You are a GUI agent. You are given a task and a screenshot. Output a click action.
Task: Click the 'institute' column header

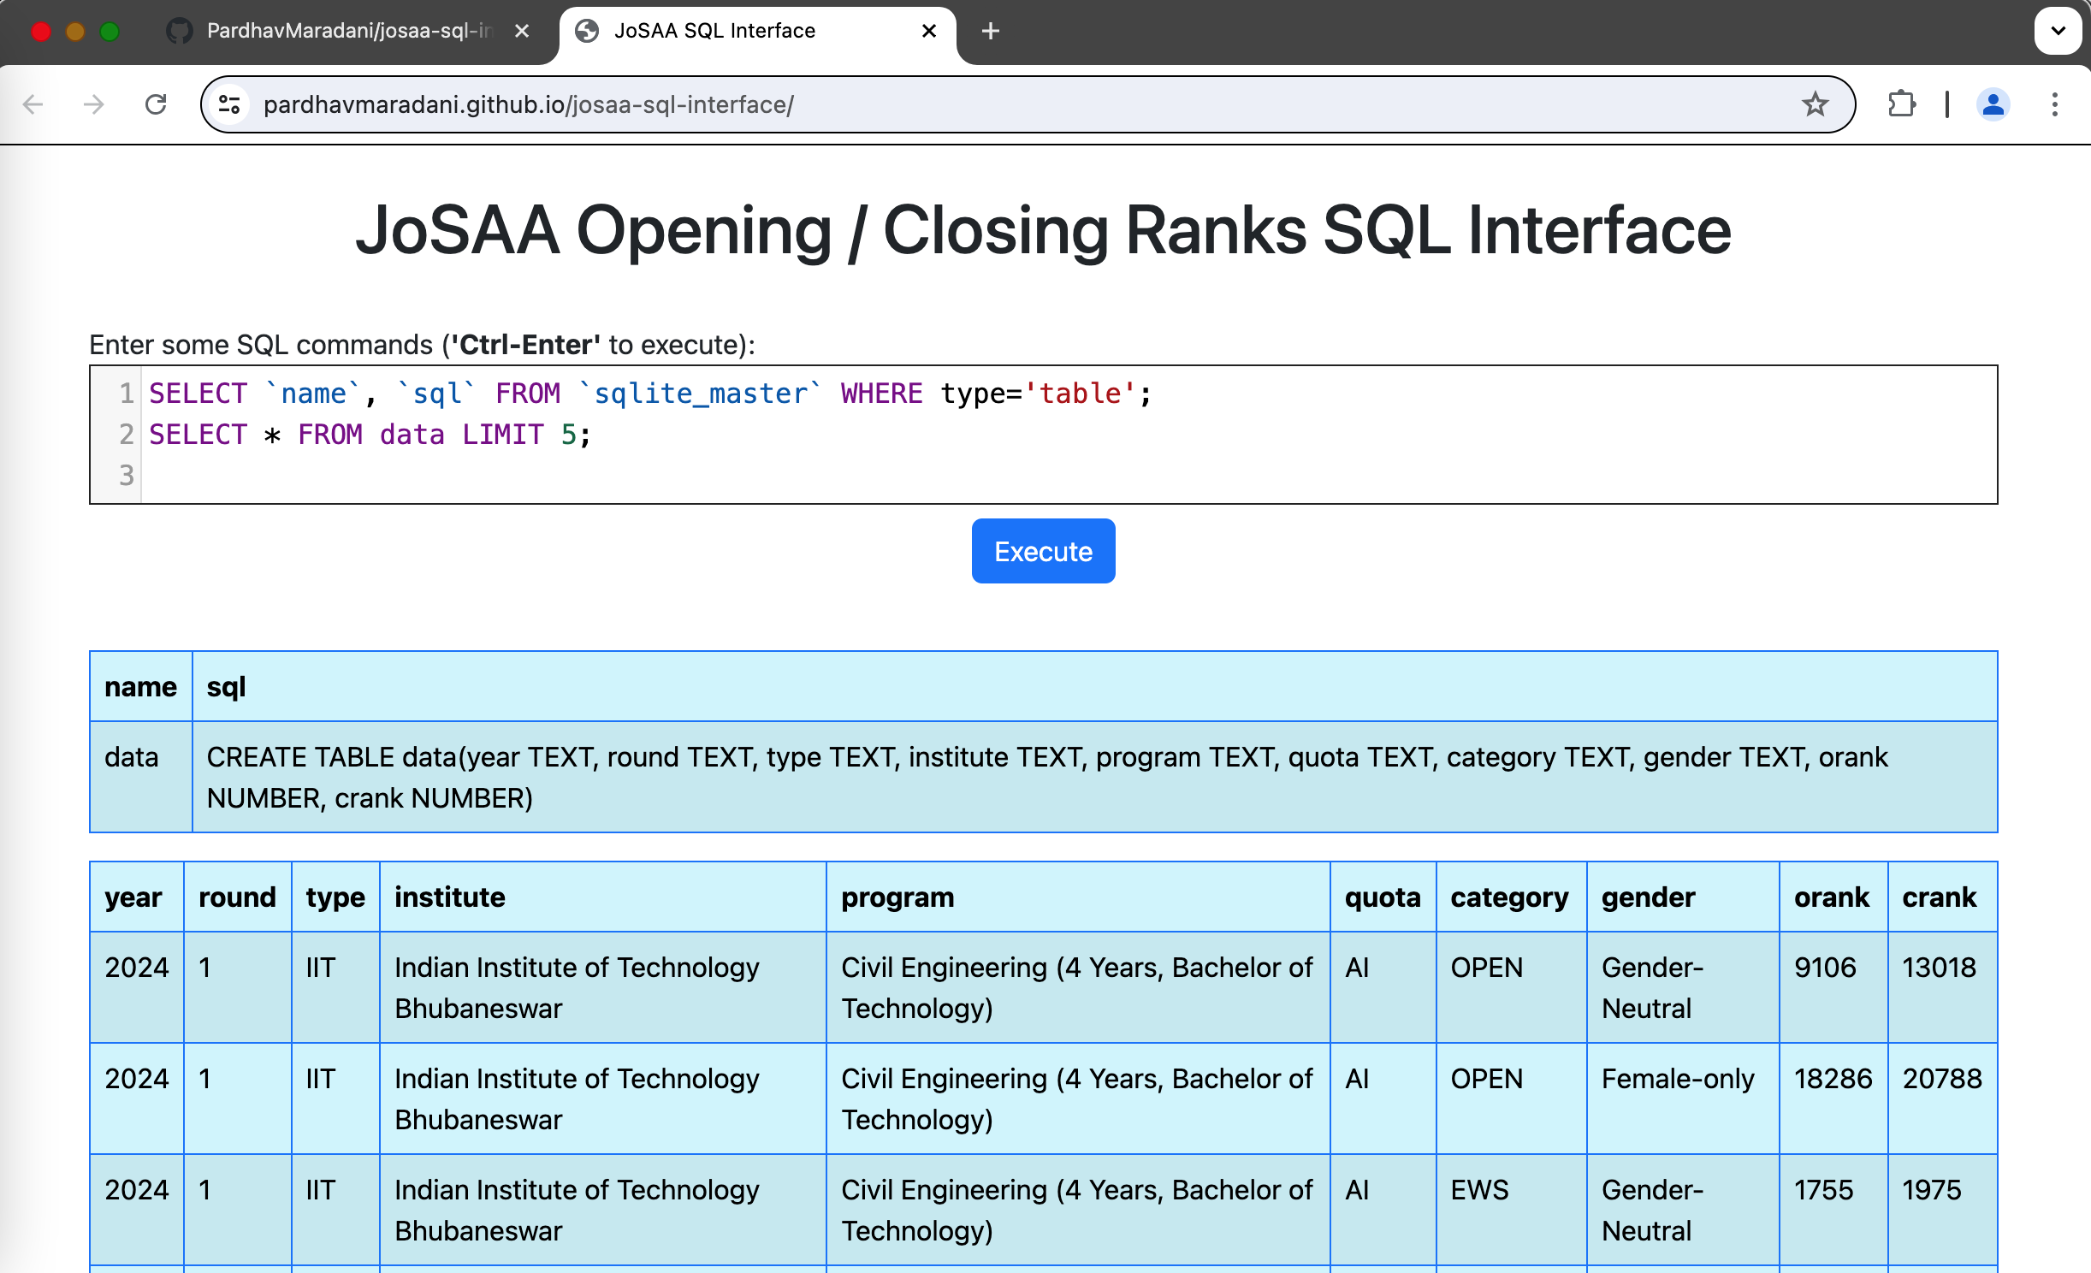point(450,897)
